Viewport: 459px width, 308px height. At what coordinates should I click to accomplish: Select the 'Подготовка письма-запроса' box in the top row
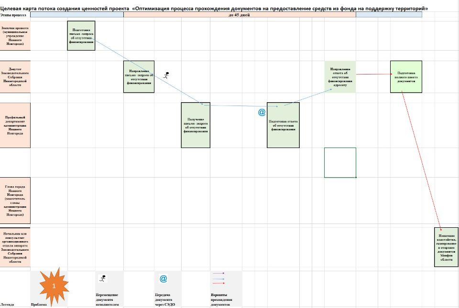(81, 36)
